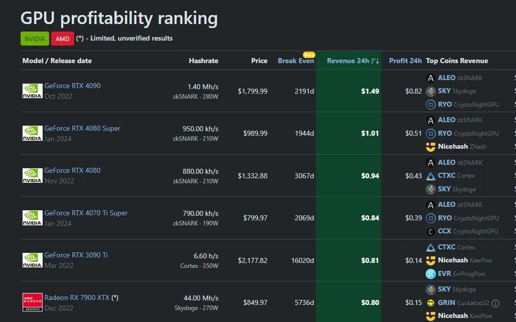
Task: Click SKY Skydoge icon in RX 7900 XTX row
Action: point(430,289)
